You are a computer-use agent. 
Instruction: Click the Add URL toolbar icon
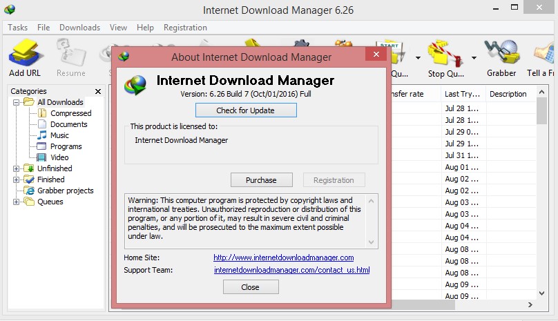pos(25,53)
